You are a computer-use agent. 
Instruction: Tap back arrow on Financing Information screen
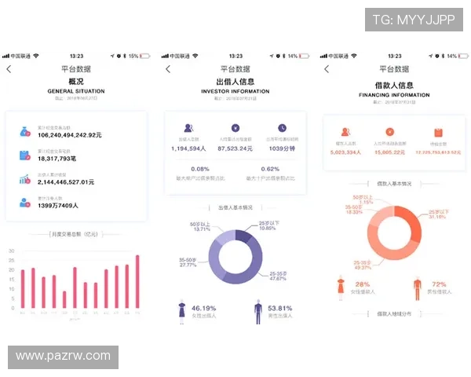click(327, 69)
